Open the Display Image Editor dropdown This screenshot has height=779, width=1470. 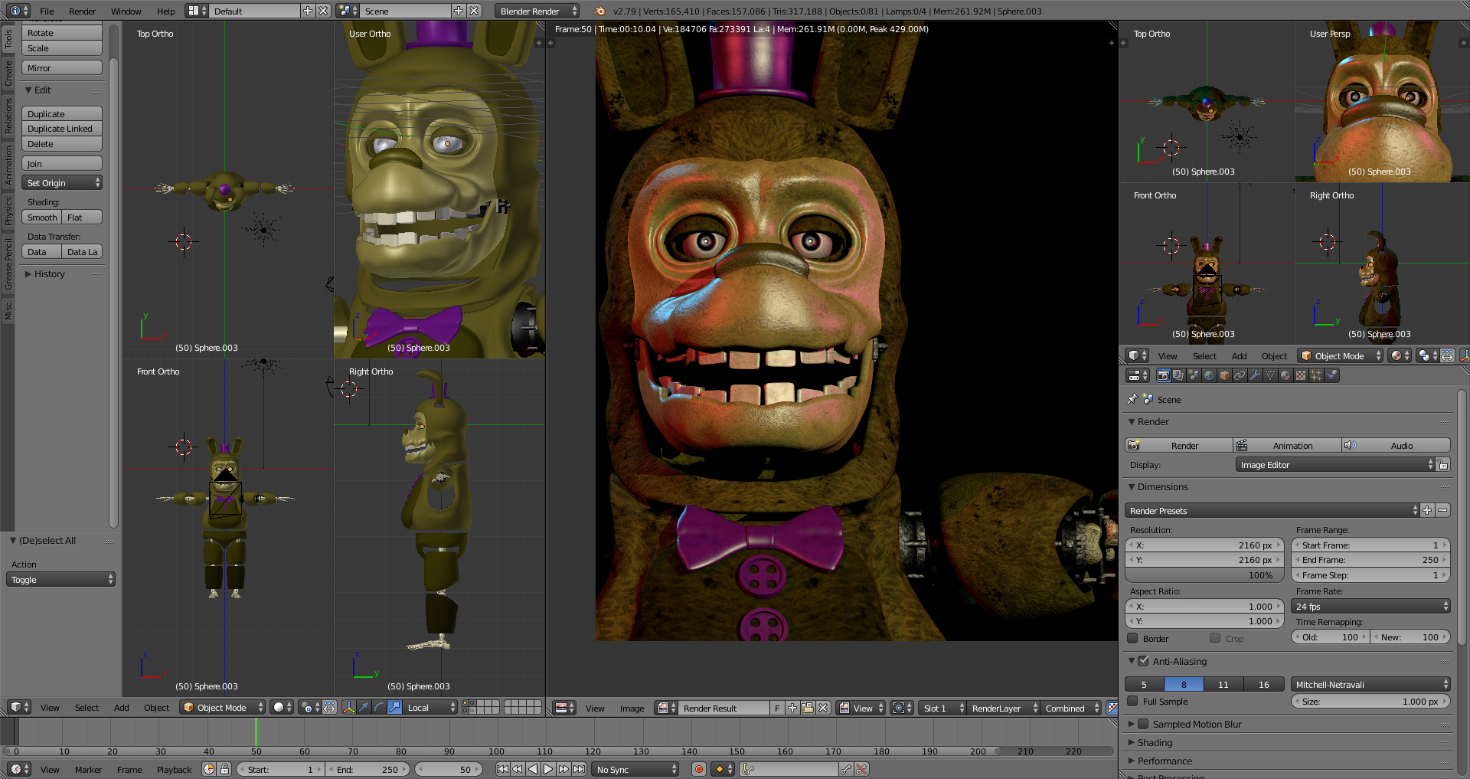[x=1335, y=465]
